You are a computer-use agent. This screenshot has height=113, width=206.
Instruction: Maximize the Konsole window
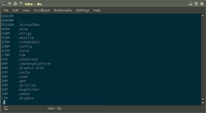[x=196, y=4]
